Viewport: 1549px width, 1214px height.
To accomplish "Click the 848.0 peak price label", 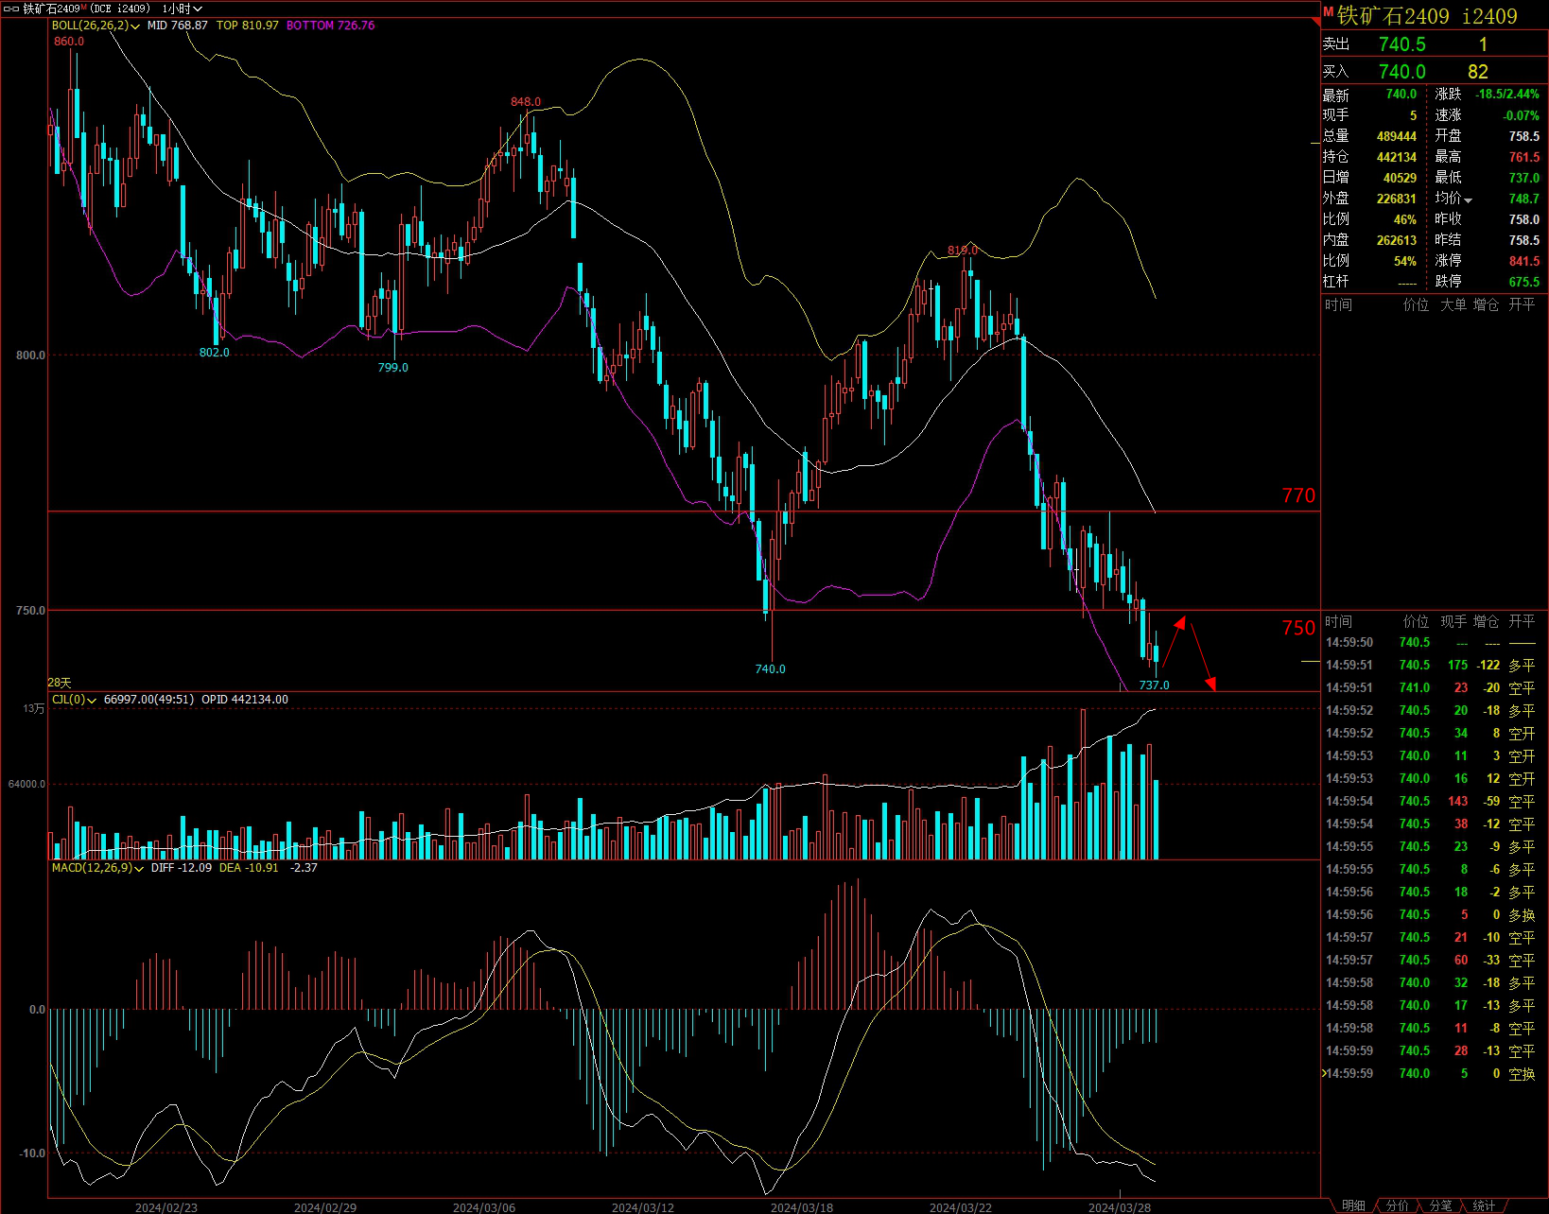I will pyautogui.click(x=526, y=102).
